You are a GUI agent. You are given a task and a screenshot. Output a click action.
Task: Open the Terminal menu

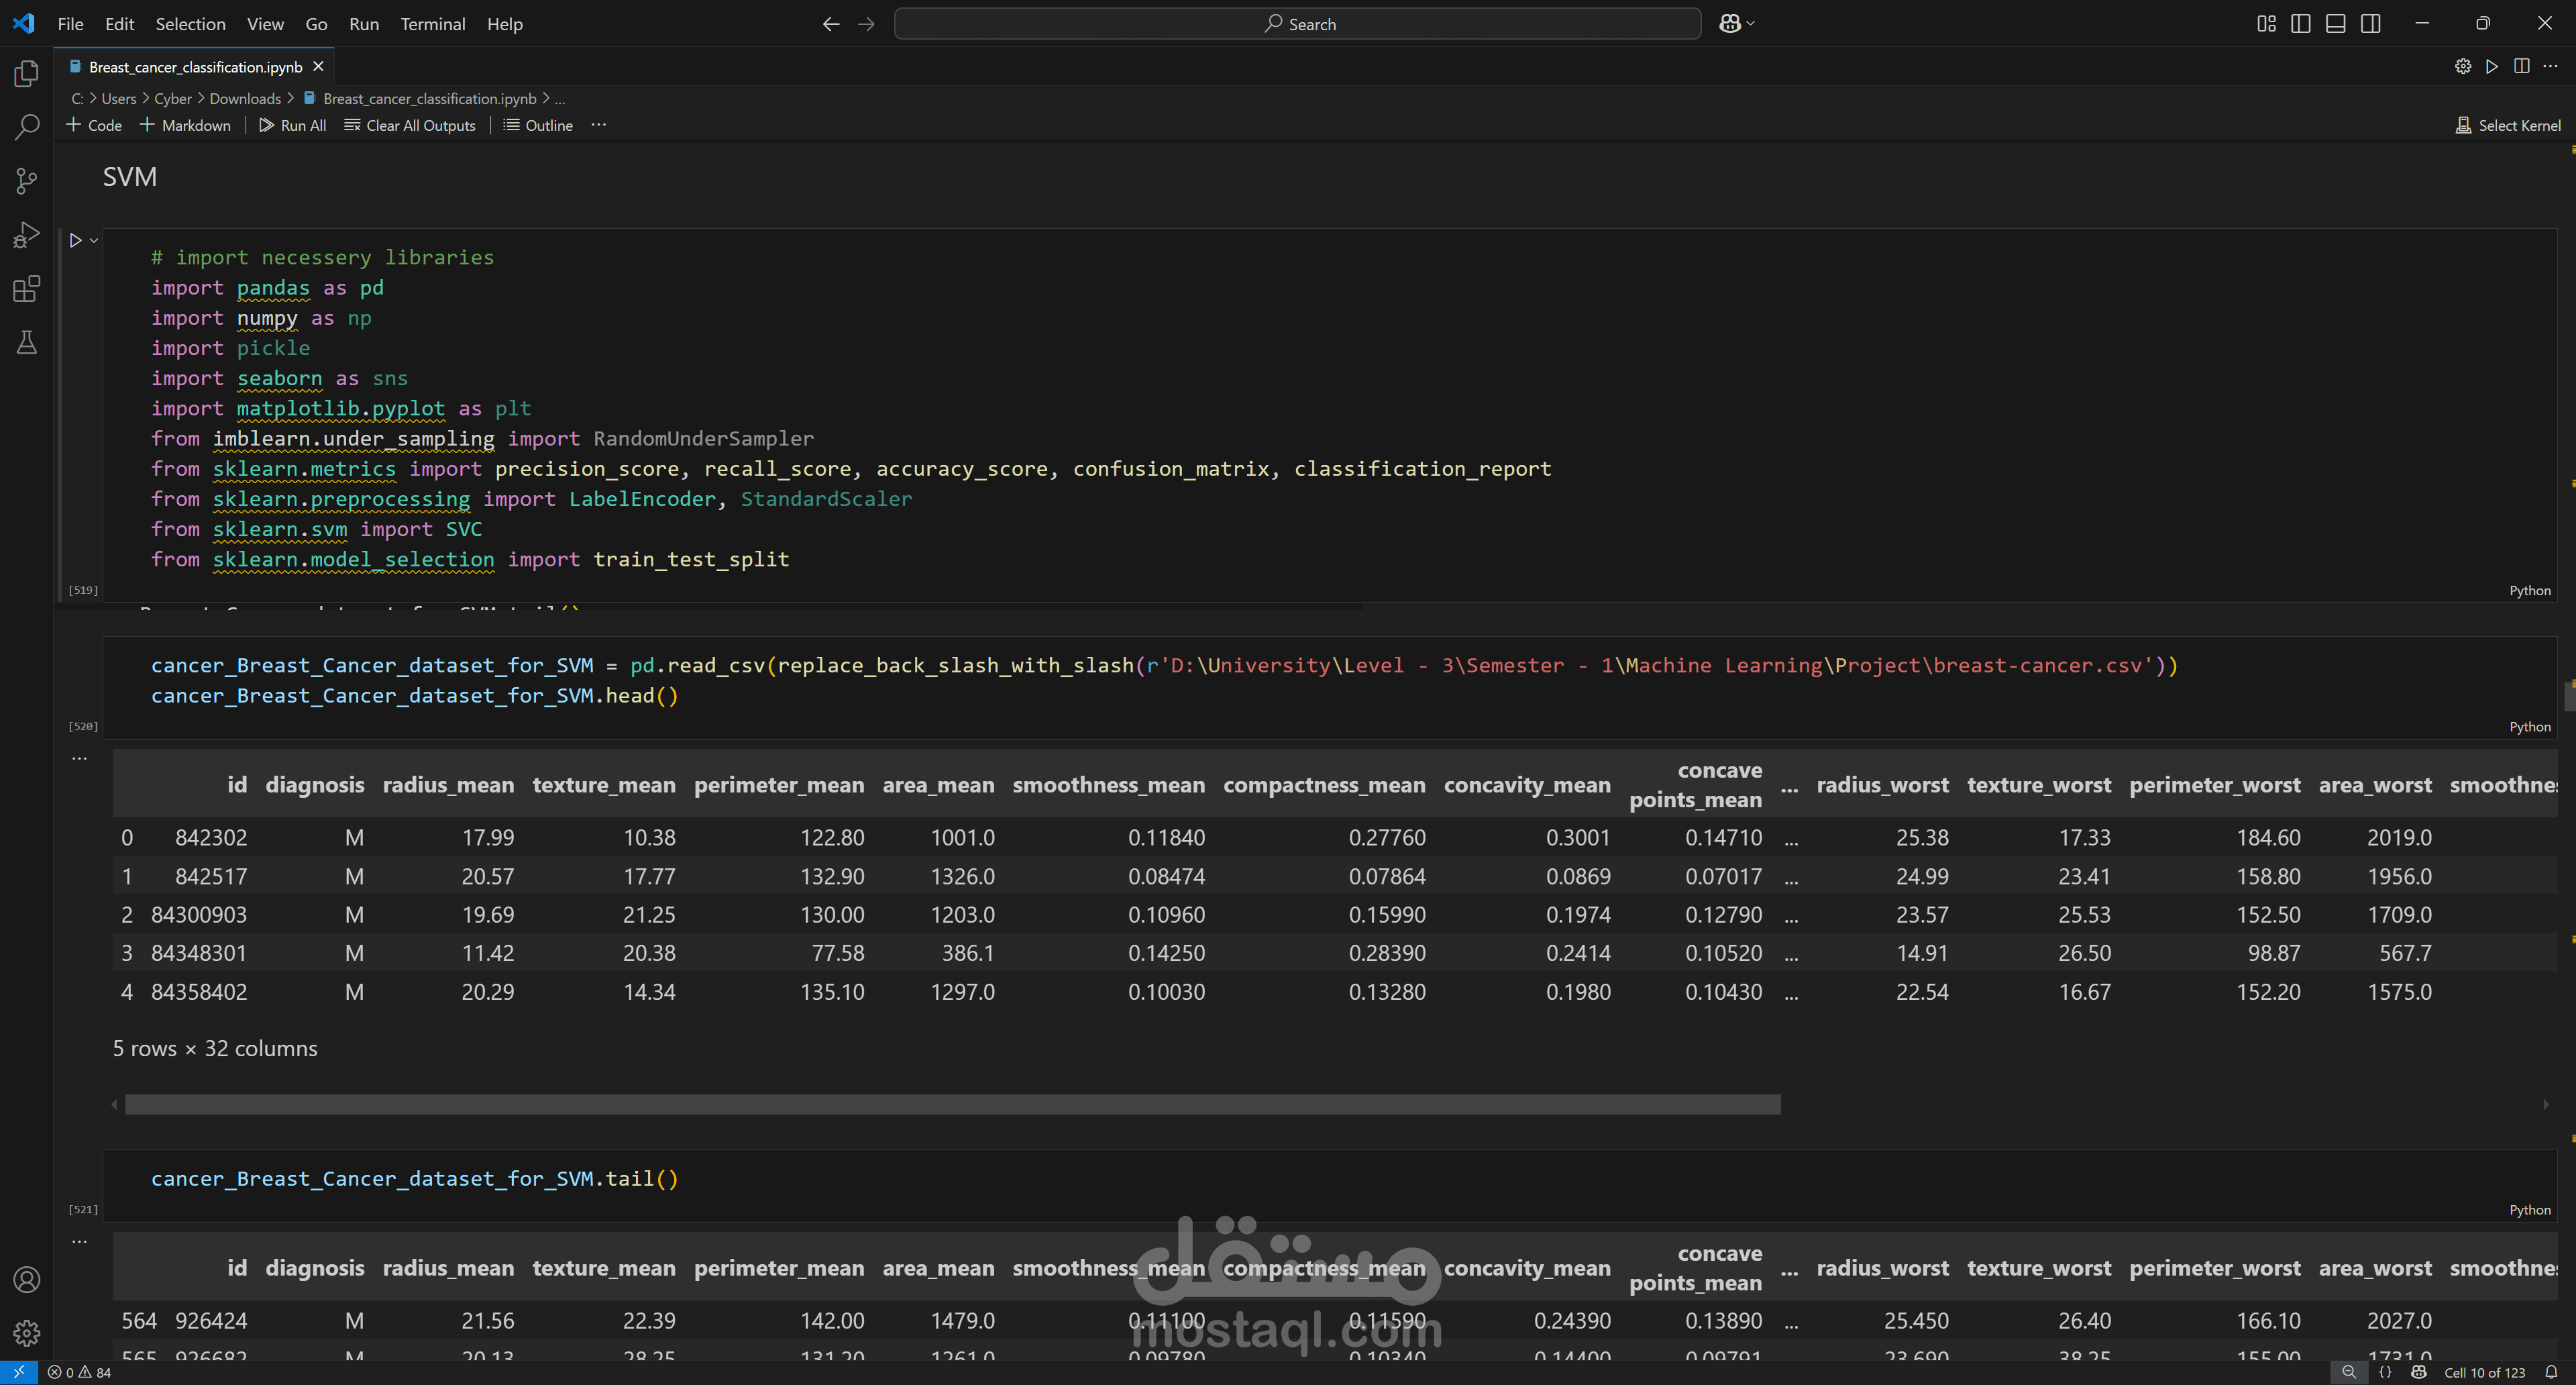coord(432,24)
